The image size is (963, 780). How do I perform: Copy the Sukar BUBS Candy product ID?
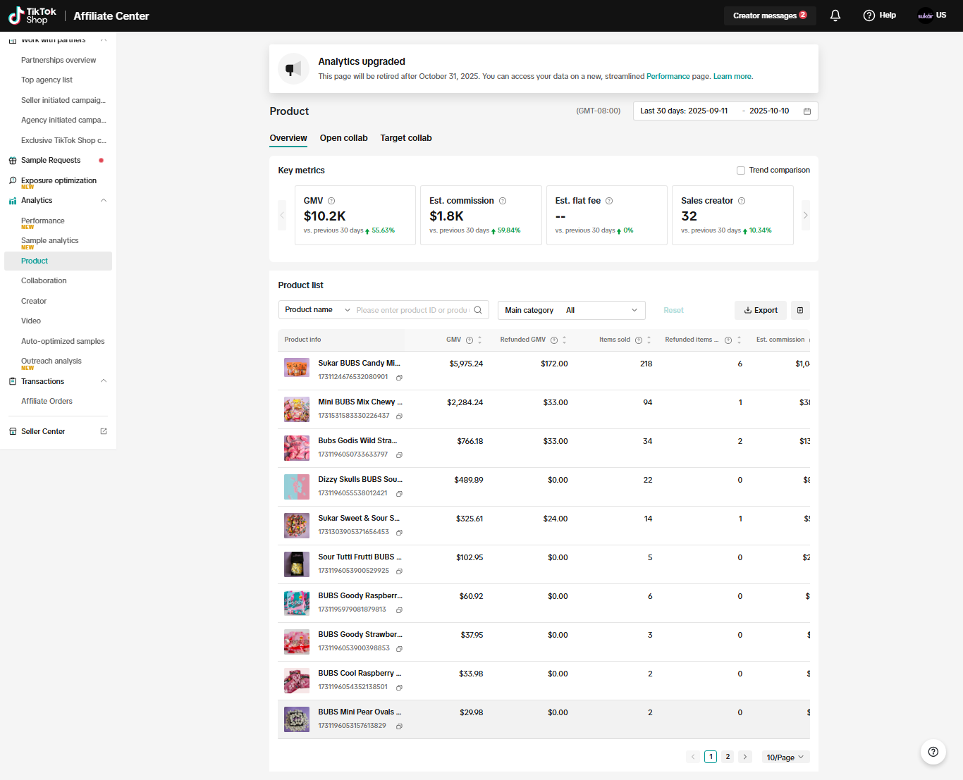(x=400, y=378)
